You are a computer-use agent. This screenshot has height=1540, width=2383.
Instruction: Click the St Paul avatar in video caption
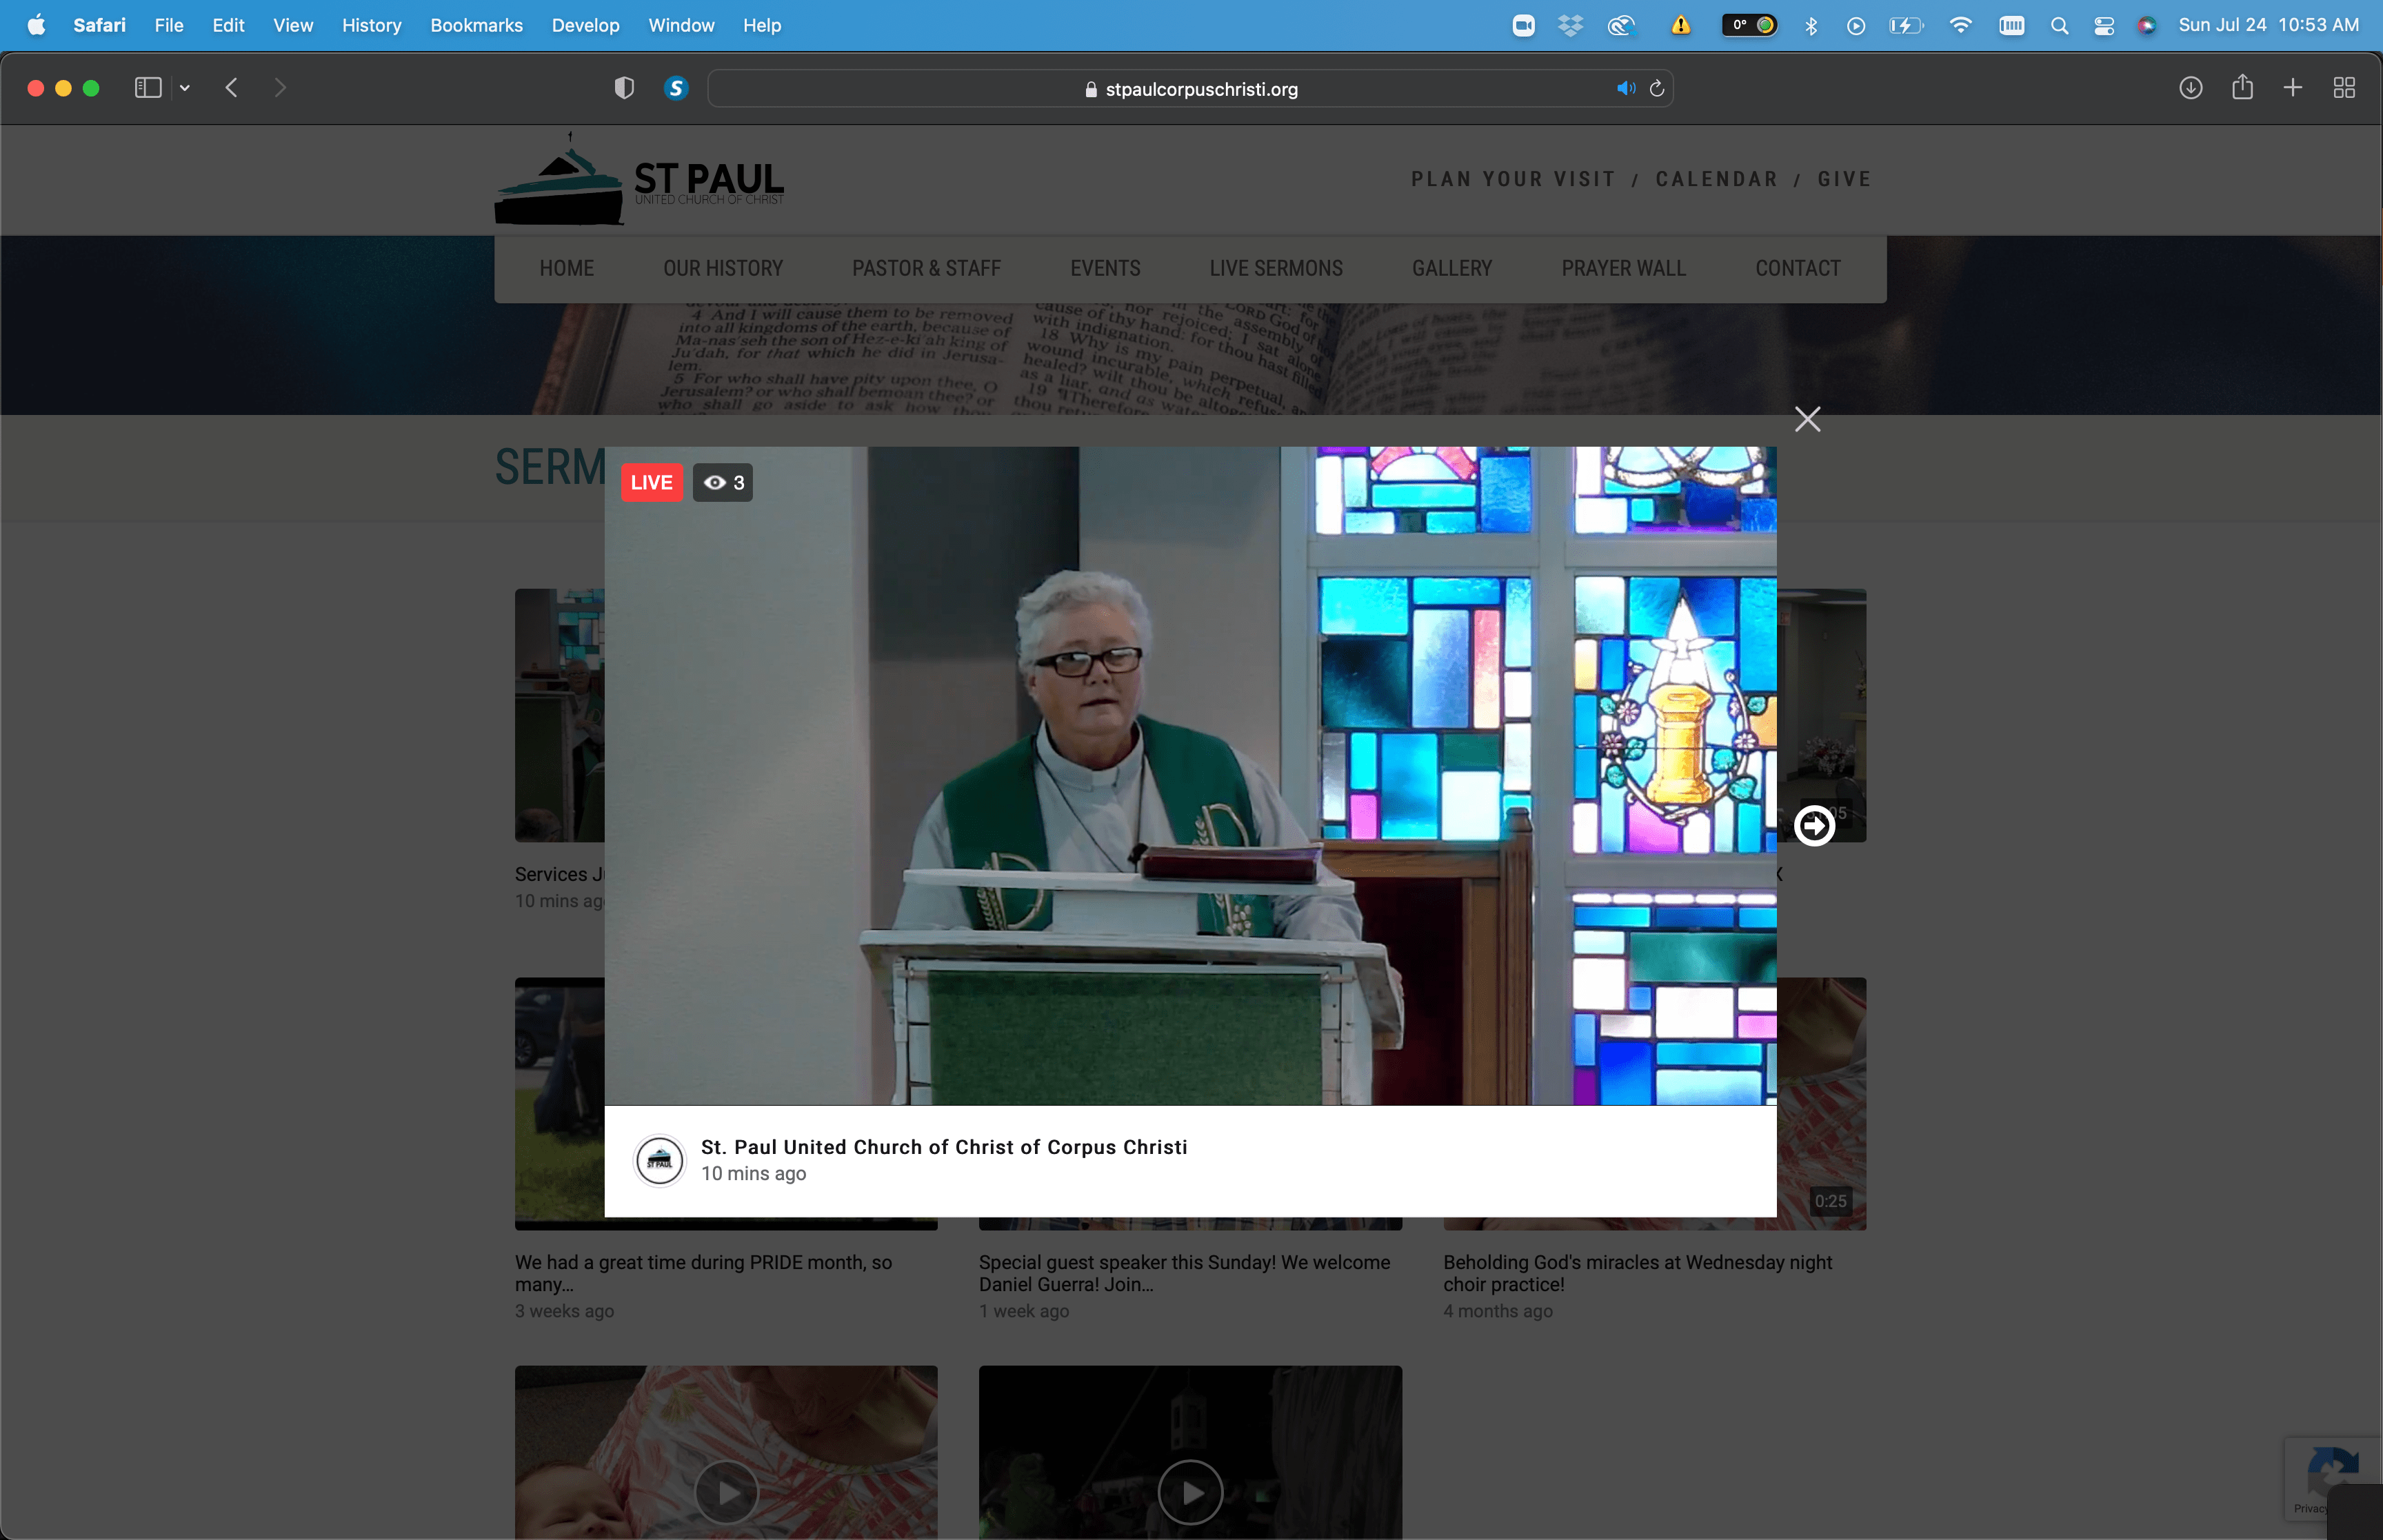(x=659, y=1160)
